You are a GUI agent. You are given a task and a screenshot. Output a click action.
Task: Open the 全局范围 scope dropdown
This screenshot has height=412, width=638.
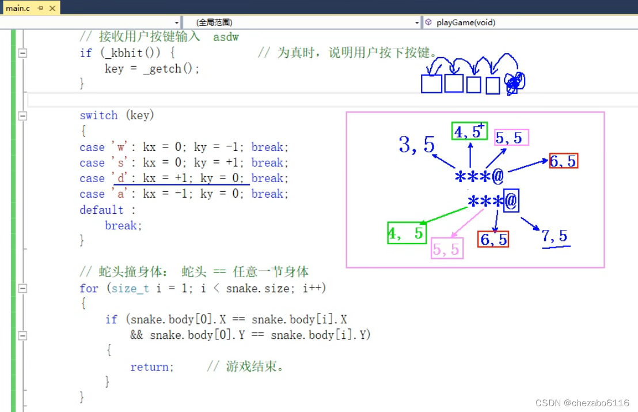pos(302,22)
